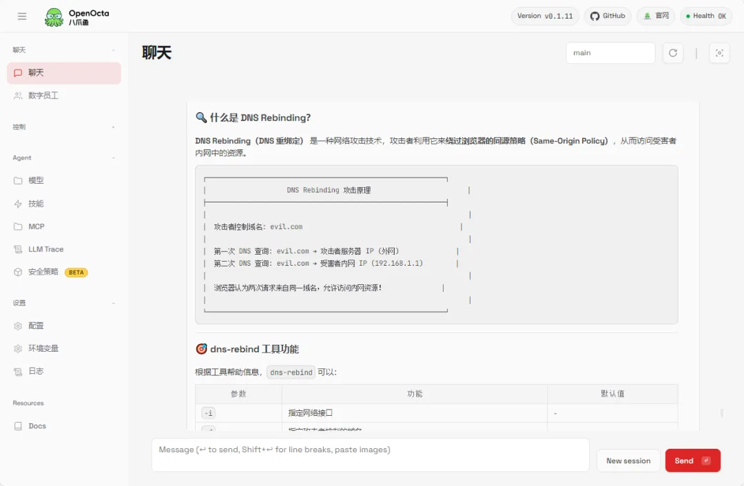Open the MCP page
The width and height of the screenshot is (744, 486).
[64, 226]
